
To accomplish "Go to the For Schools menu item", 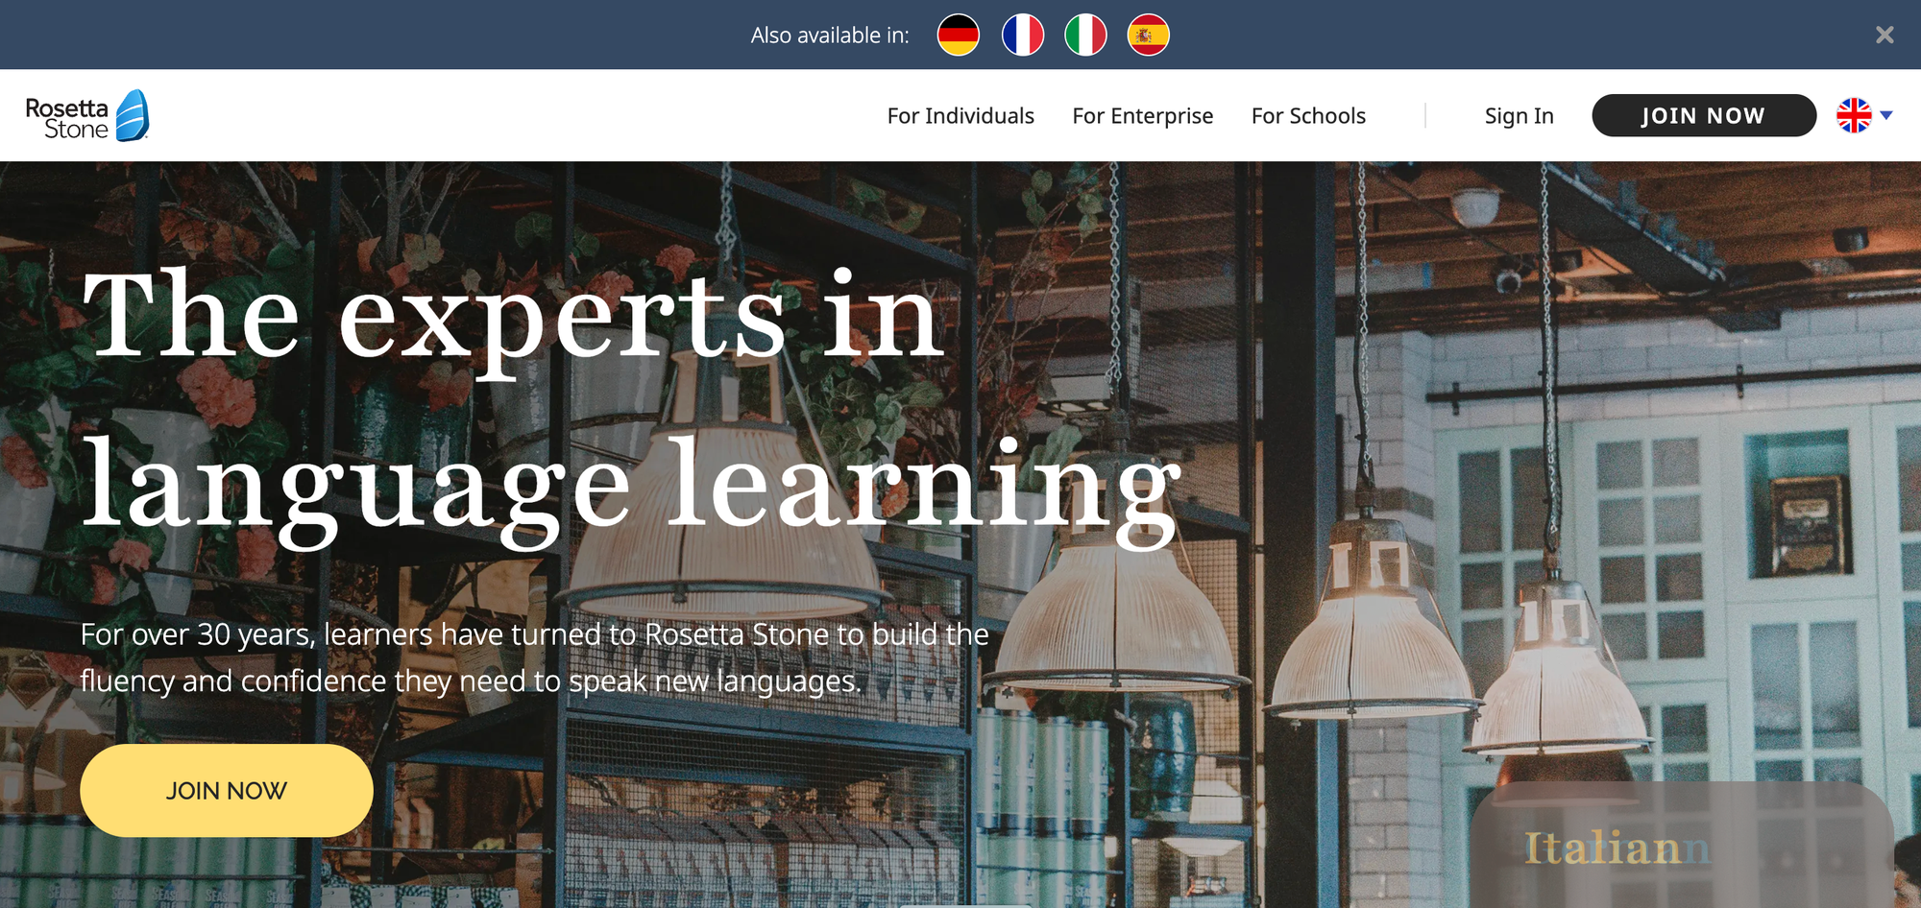I will [1308, 116].
